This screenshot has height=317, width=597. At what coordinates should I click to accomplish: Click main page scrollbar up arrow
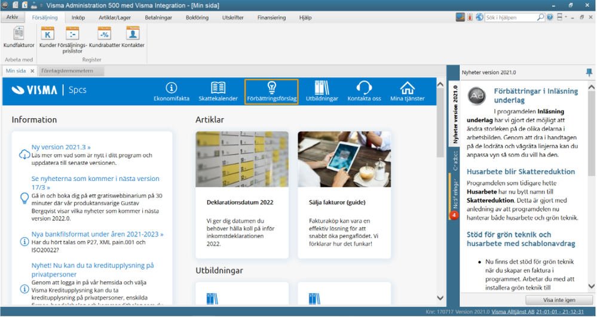coord(440,84)
